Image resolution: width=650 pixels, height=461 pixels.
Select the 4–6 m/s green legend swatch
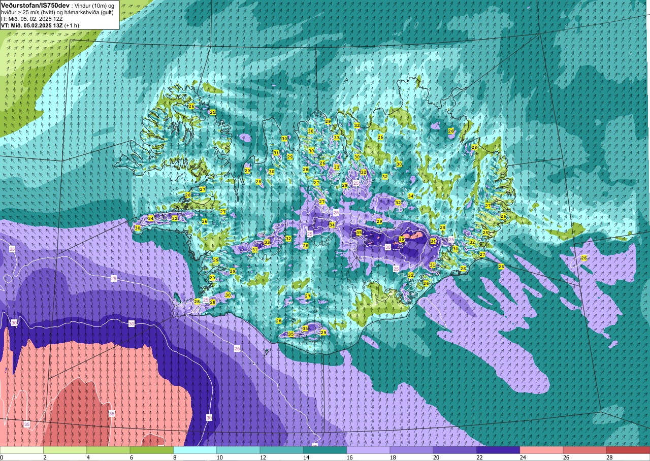tap(108, 450)
